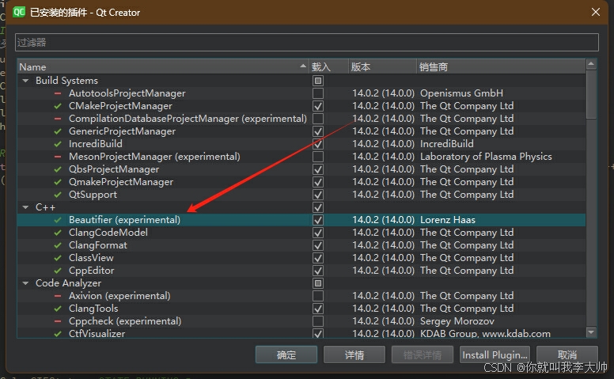Click the 过滤器 filter input field
614x379 pixels.
307,42
